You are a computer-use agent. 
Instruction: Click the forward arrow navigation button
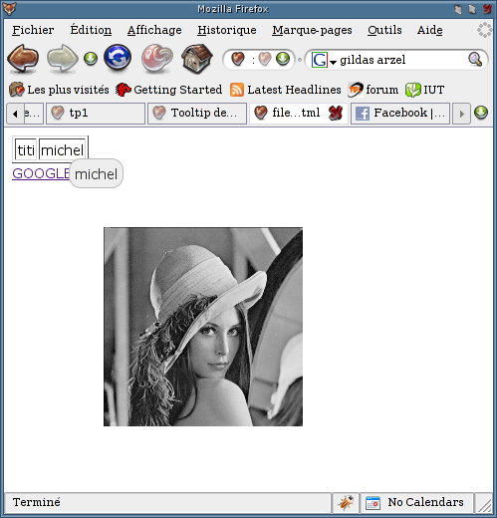(x=63, y=59)
